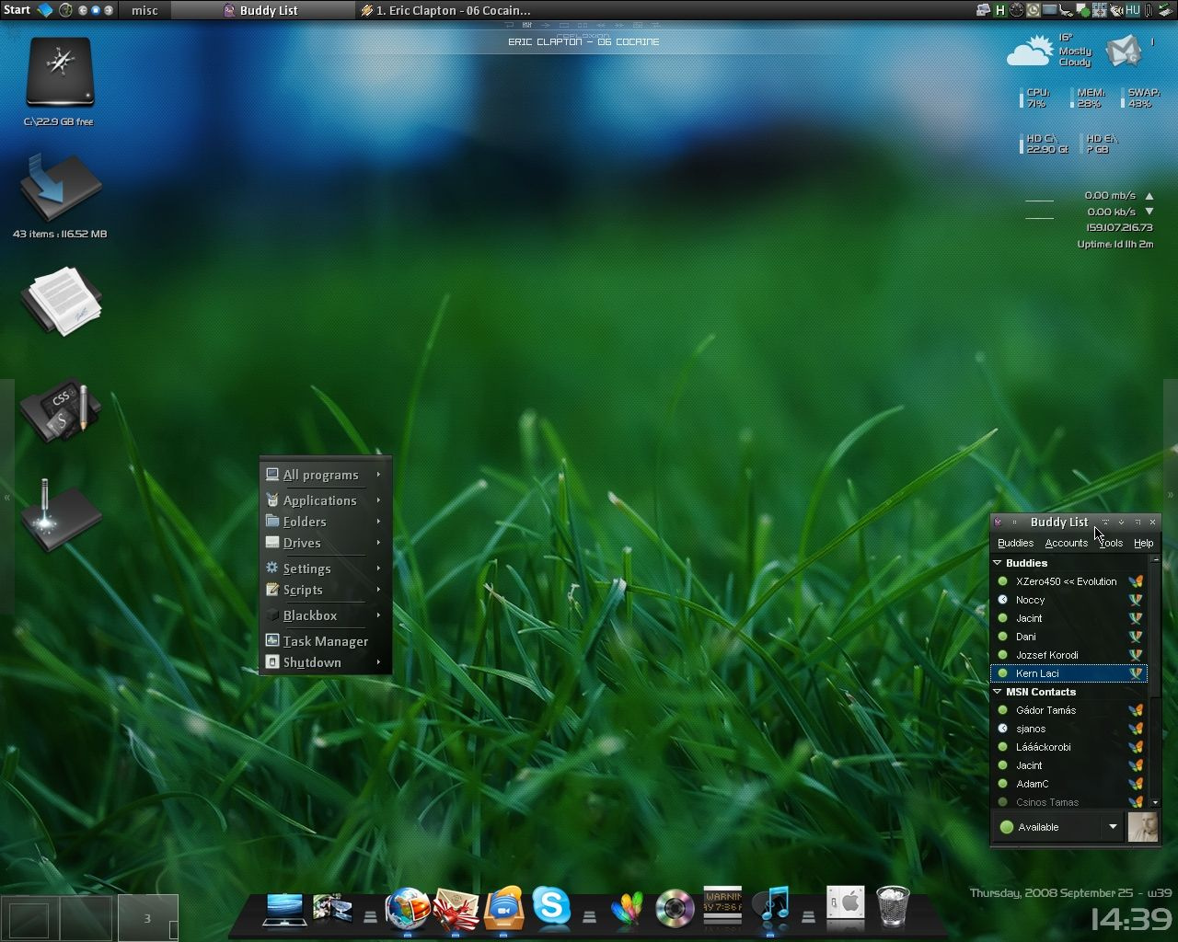Switch to Eric Clapton player taskbar button
1178x942 pixels.
(448, 10)
